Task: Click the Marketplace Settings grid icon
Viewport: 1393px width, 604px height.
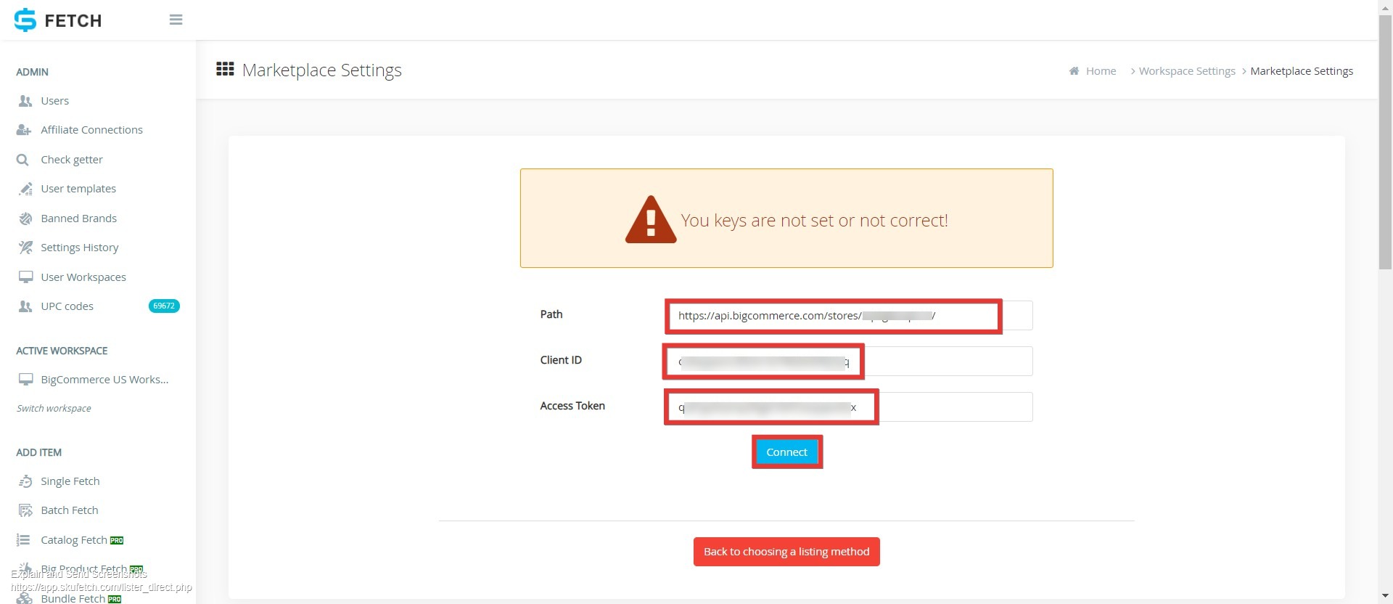Action: point(225,69)
